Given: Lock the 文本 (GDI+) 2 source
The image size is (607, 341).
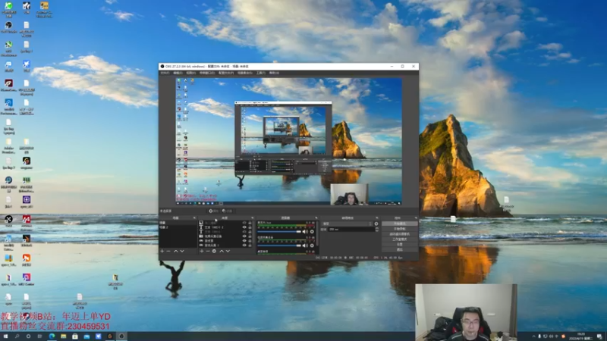Looking at the screenshot, I should click(250, 227).
